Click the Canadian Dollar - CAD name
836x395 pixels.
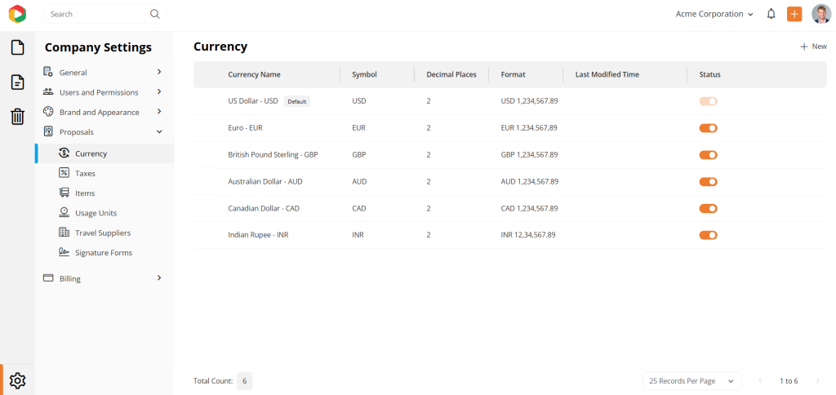tap(264, 208)
